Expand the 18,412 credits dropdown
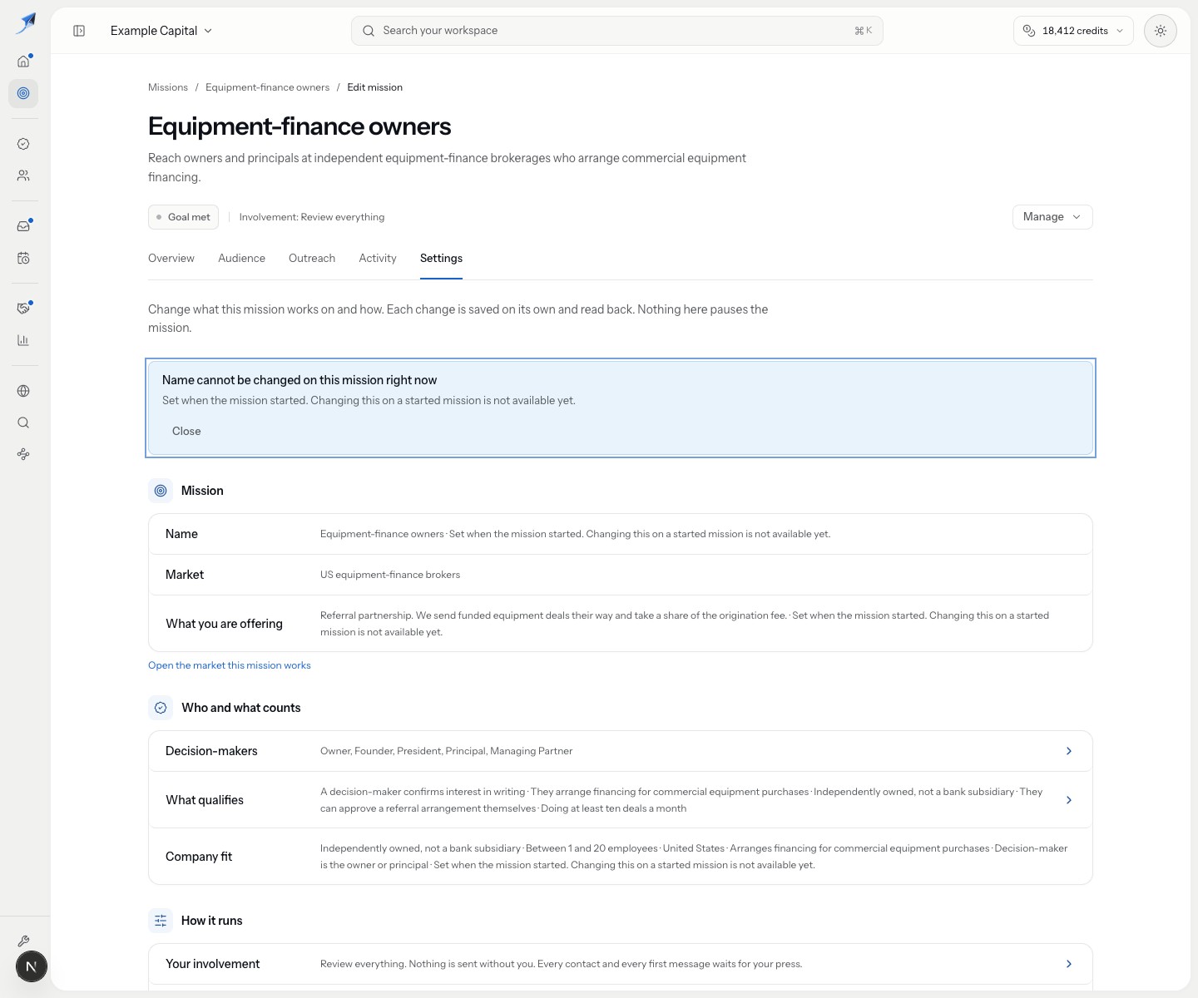1198x998 pixels. 1073,31
